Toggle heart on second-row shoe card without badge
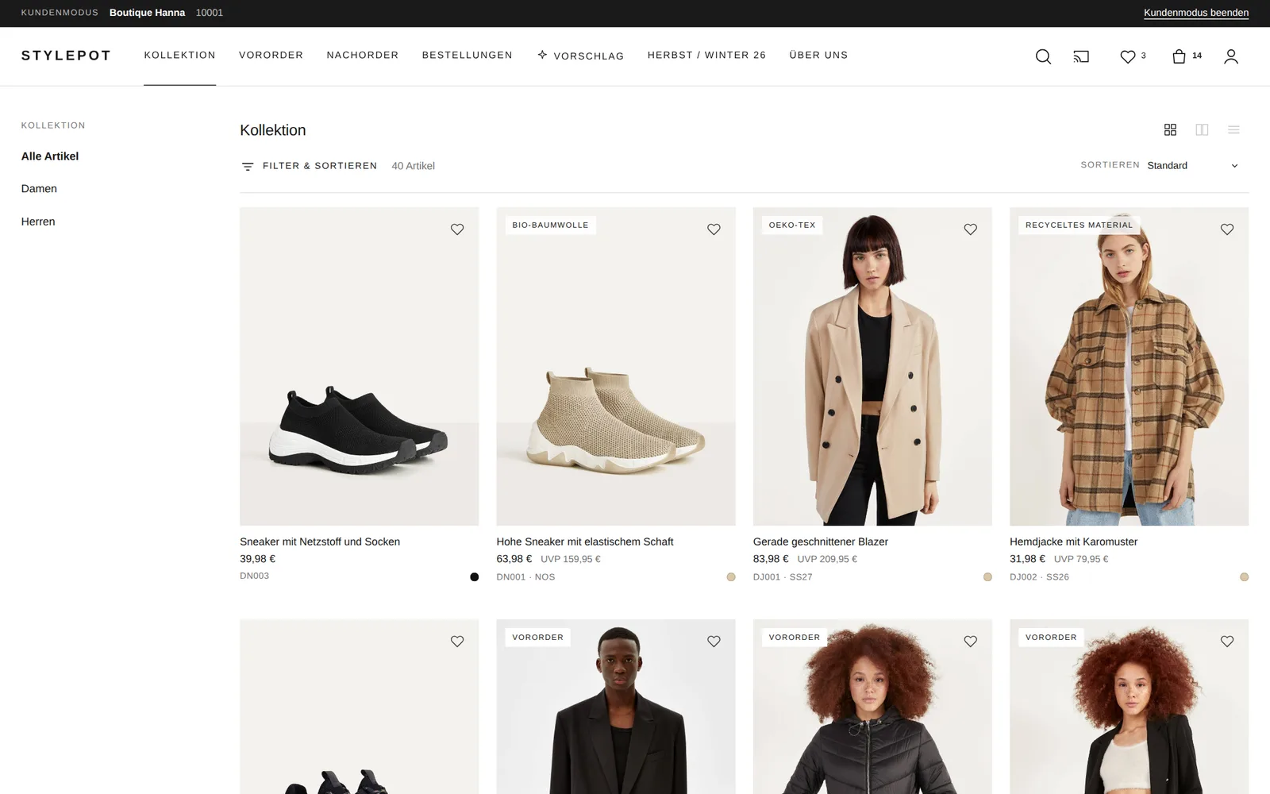Screen dimensions: 1270x794 (457, 642)
